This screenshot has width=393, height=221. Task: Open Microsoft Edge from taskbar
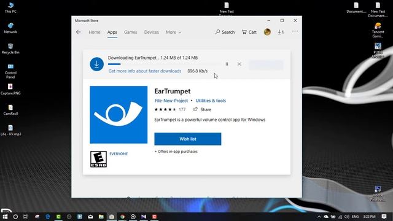tap(48, 217)
